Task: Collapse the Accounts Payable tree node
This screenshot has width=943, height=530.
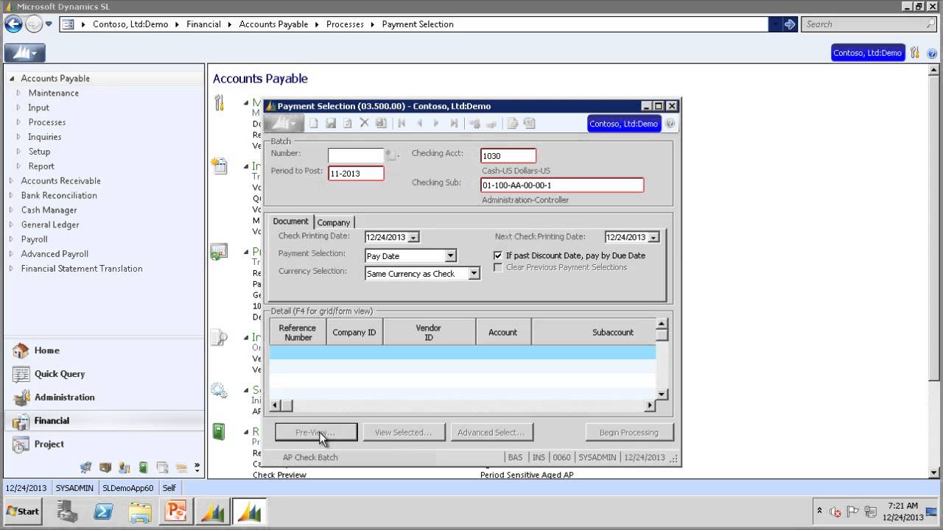Action: (11, 78)
